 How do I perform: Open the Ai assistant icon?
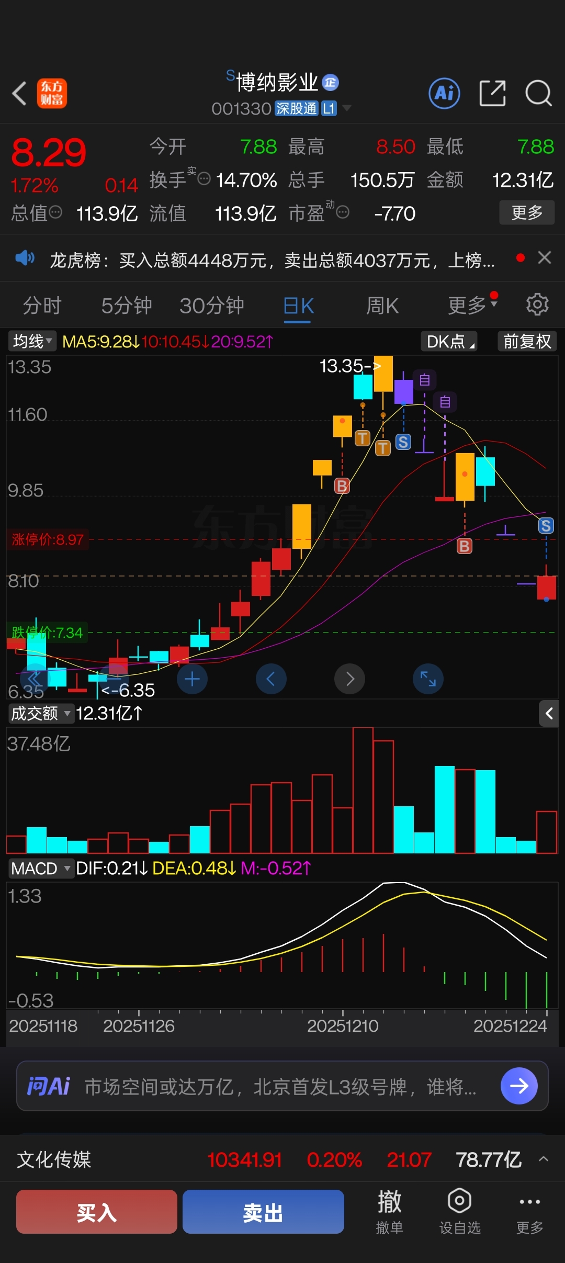[x=444, y=94]
